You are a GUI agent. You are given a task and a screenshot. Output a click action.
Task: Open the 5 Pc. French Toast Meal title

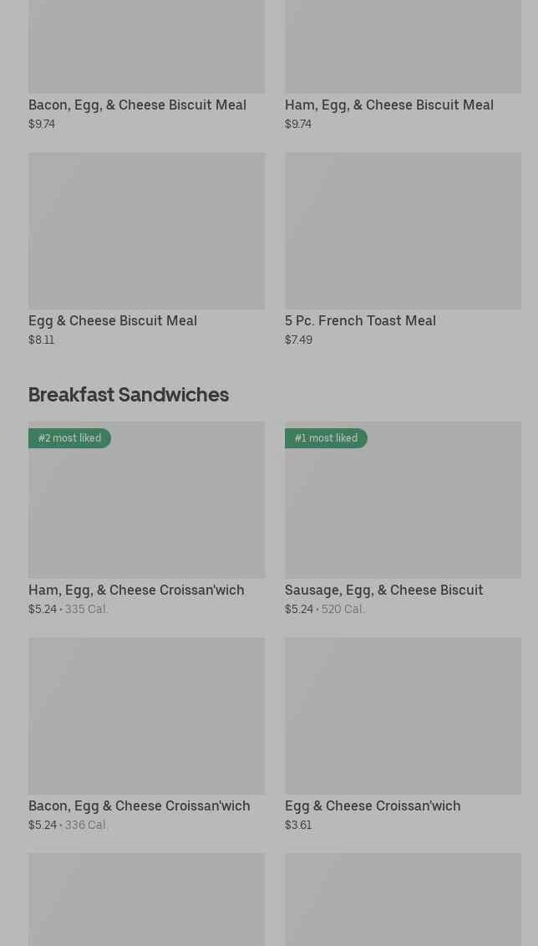(x=360, y=320)
